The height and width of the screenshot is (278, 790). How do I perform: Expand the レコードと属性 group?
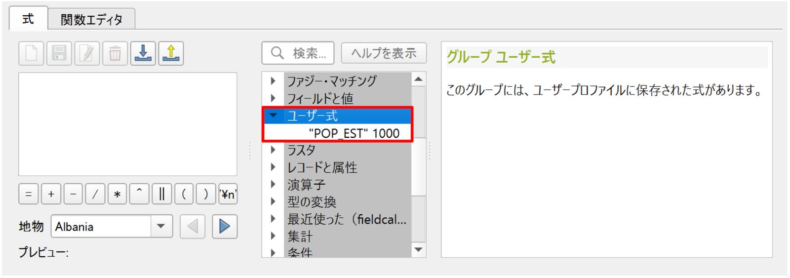(x=273, y=167)
